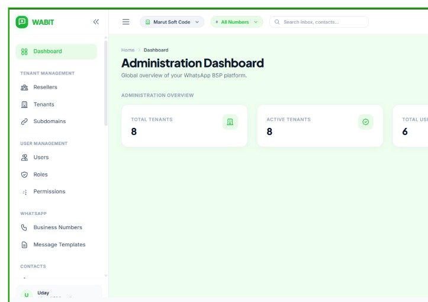This screenshot has height=302, width=428.
Task: Focus the Search inbox, contacts field
Action: (319, 22)
